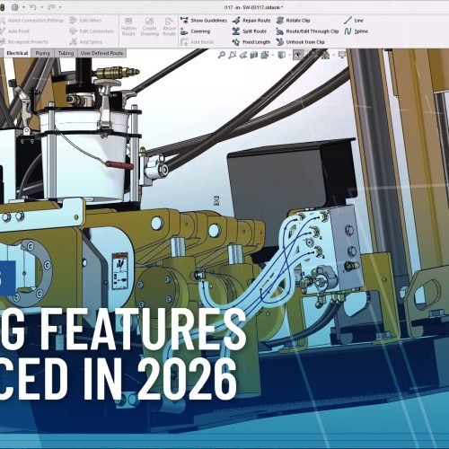The image size is (449, 449).
Task: Select the Add Splice tool
Action: 86,42
